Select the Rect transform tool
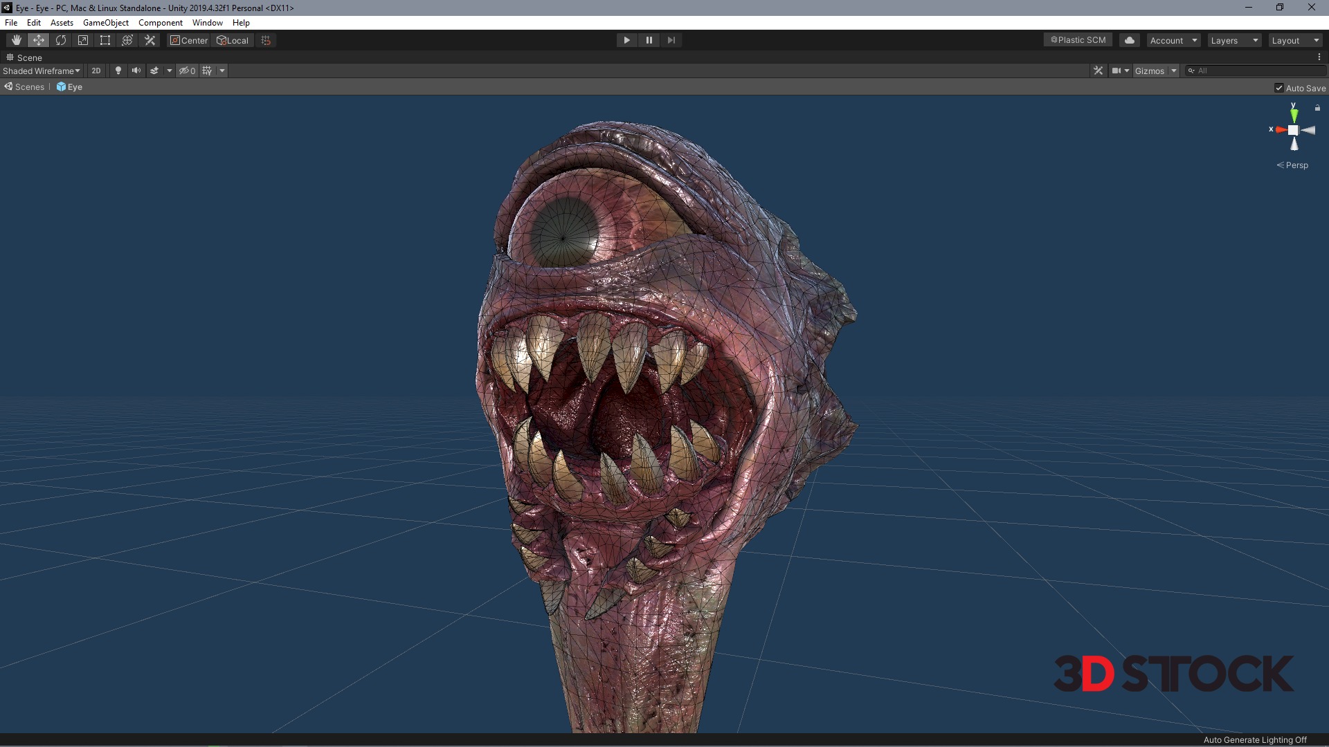The height and width of the screenshot is (747, 1329). 105,40
